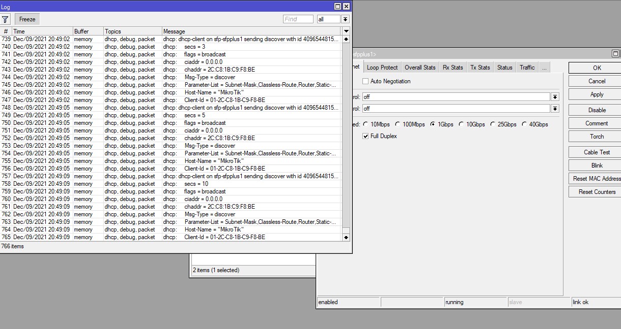Select log row 739 sending discover
Viewport: 621px width, 329px height.
point(171,39)
